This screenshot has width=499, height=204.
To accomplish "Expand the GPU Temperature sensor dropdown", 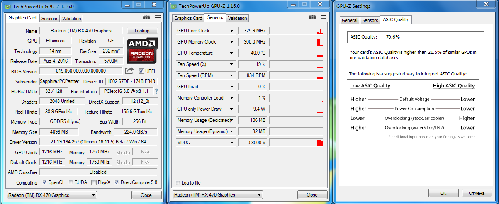I will 232,53.
